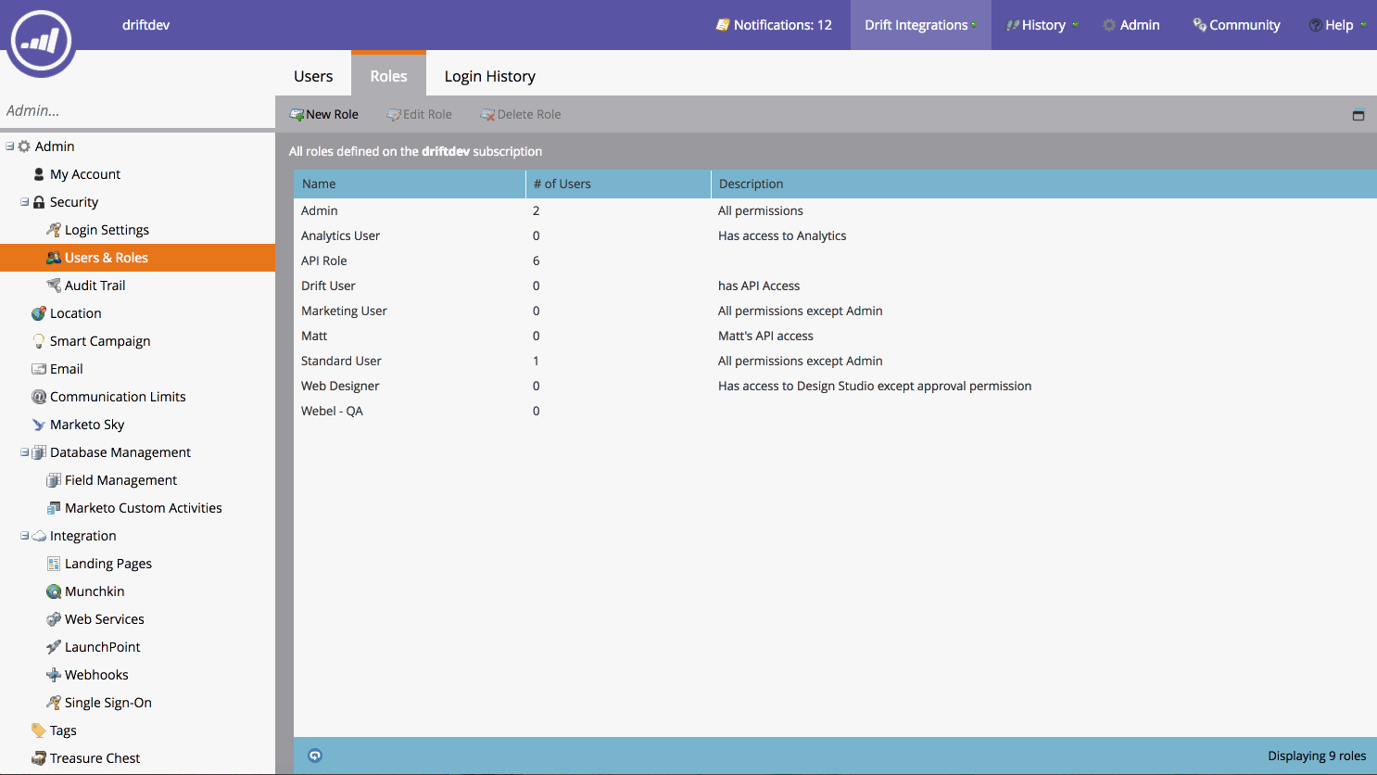
Task: Click the Marketo logo icon
Action: tap(41, 40)
